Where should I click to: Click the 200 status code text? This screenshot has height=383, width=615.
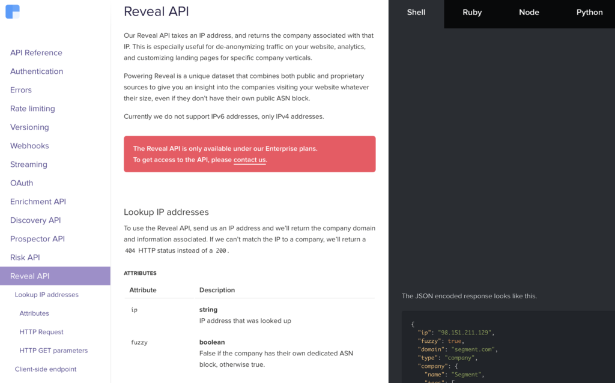point(221,250)
